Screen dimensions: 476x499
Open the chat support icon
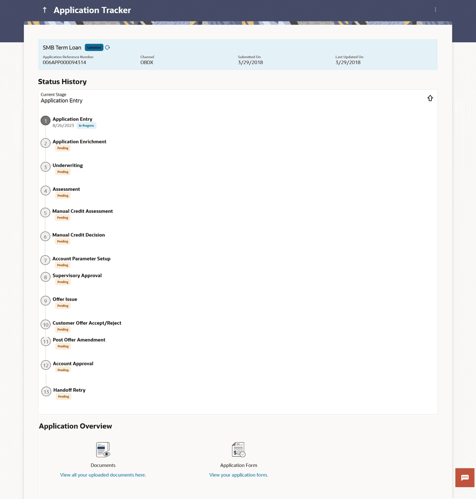coord(465,477)
